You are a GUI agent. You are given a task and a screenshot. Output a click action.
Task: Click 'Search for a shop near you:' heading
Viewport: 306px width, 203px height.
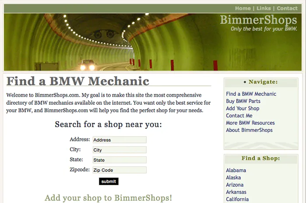(x=108, y=125)
